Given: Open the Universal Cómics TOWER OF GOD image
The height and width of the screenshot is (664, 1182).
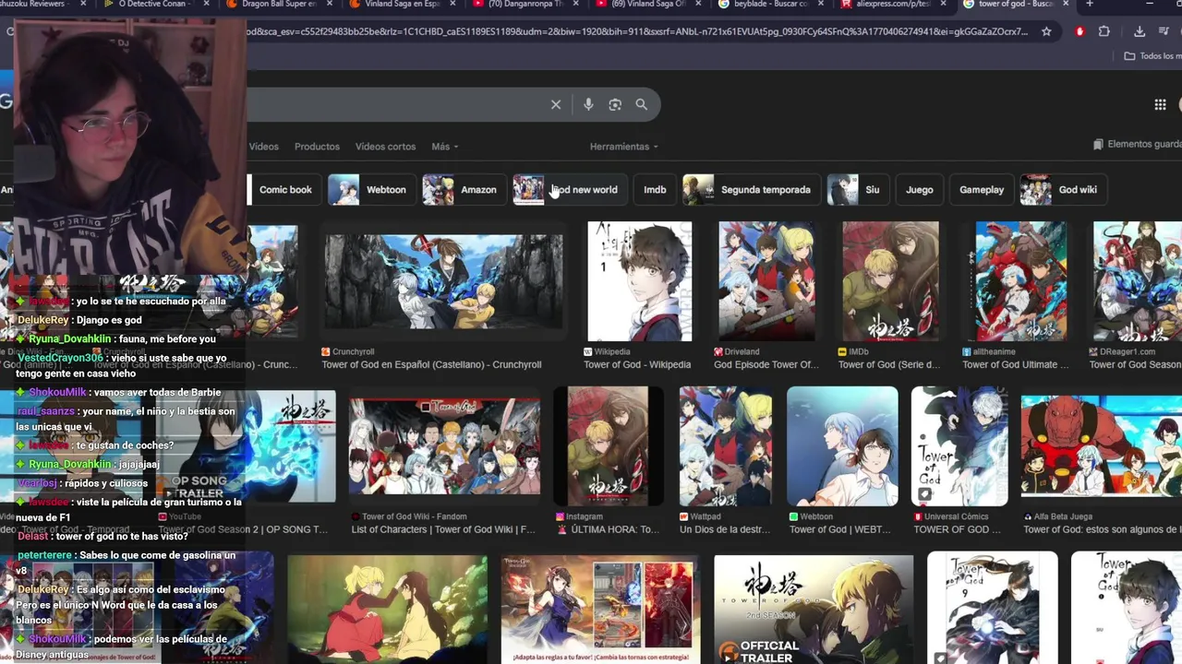Looking at the screenshot, I should coord(959,446).
